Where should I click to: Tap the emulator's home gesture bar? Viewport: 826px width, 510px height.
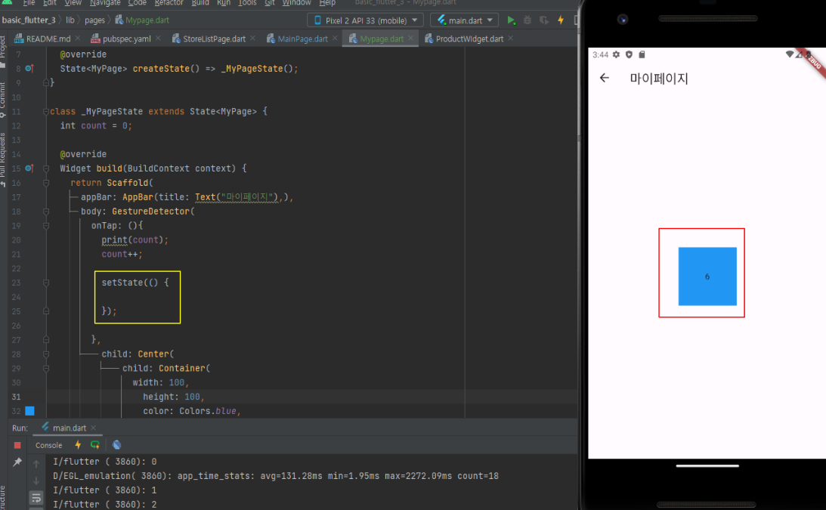pos(707,465)
